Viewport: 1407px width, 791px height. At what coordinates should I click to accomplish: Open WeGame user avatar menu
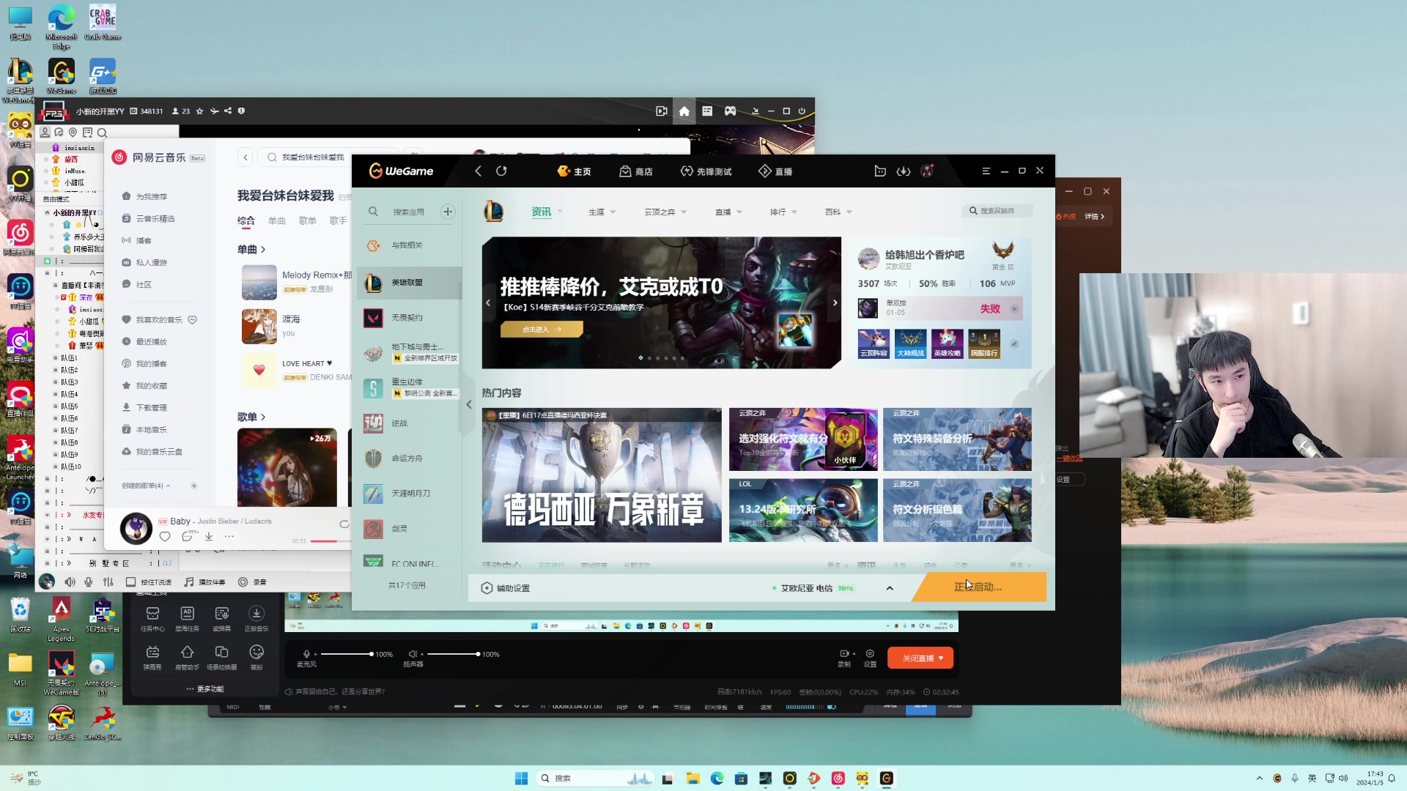tap(928, 171)
